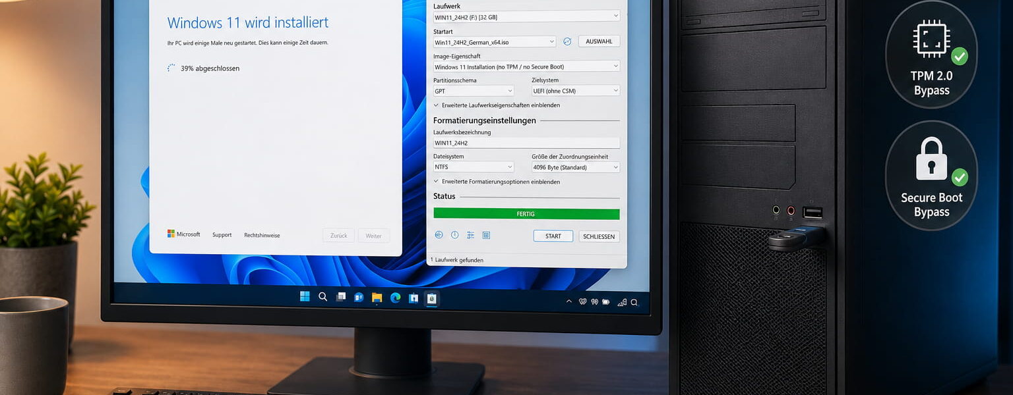
Task: Click the START button in Rufus
Action: click(553, 236)
